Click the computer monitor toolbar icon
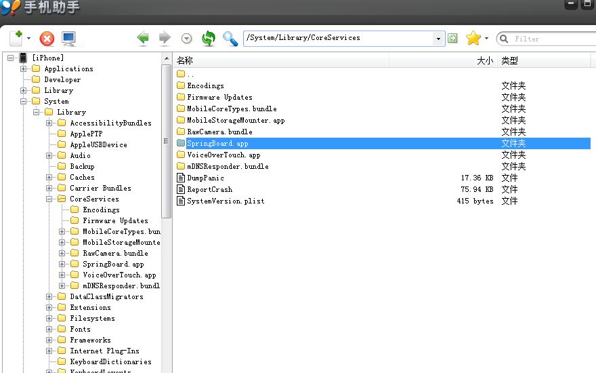Screen dimensions: 596x373 [68, 39]
